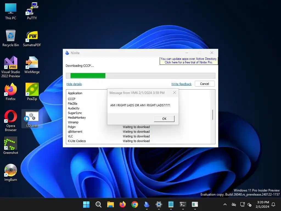This screenshot has height=211, width=281.
Task: Select the LOL.bat file on the desktop
Action: click(x=32, y=119)
